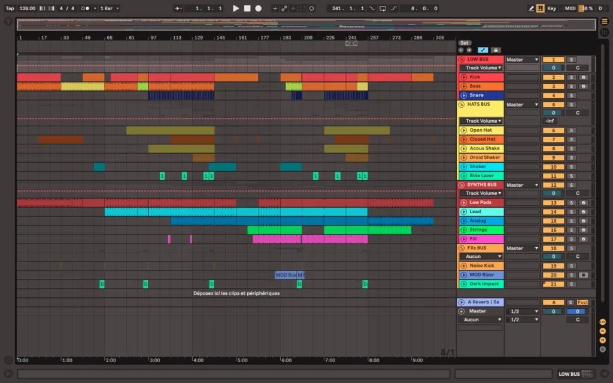Toggle the Post button on Reverb return
The width and height of the screenshot is (613, 383).
(582, 302)
